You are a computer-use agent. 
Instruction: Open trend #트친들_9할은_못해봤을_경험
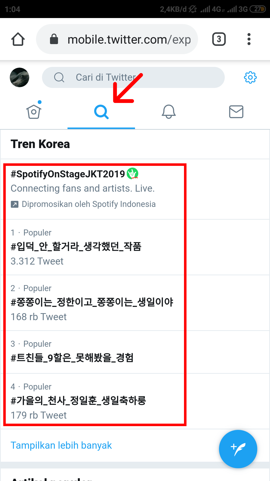click(72, 358)
